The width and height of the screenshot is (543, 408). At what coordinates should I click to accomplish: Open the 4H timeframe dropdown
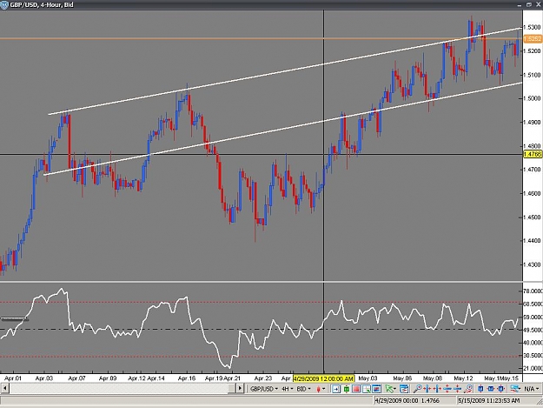point(288,389)
